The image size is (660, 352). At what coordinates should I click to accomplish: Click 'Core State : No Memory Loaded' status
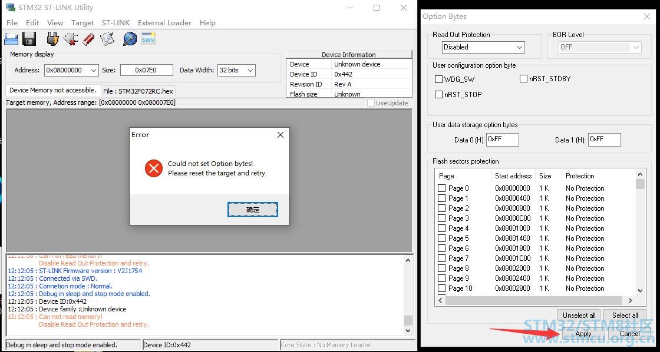click(x=326, y=345)
